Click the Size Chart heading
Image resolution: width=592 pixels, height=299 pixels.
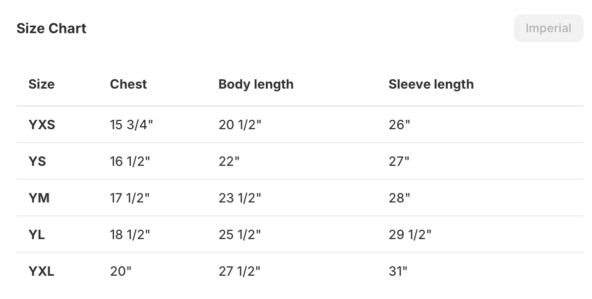pyautogui.click(x=52, y=28)
